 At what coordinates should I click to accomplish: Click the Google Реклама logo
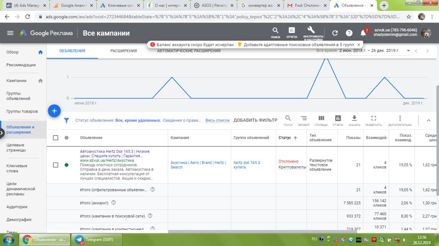(x=46, y=33)
